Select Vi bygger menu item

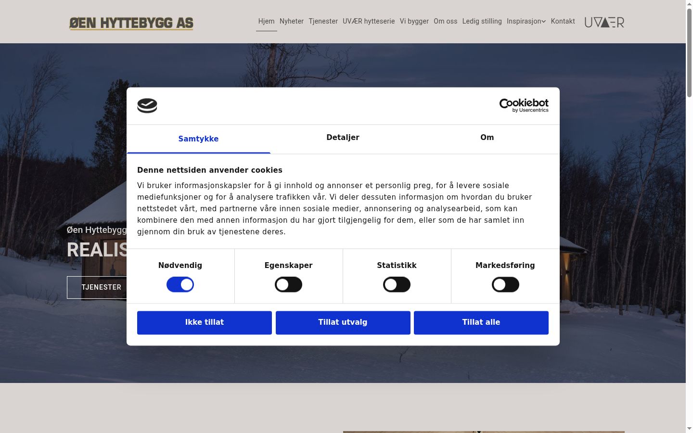click(x=414, y=21)
